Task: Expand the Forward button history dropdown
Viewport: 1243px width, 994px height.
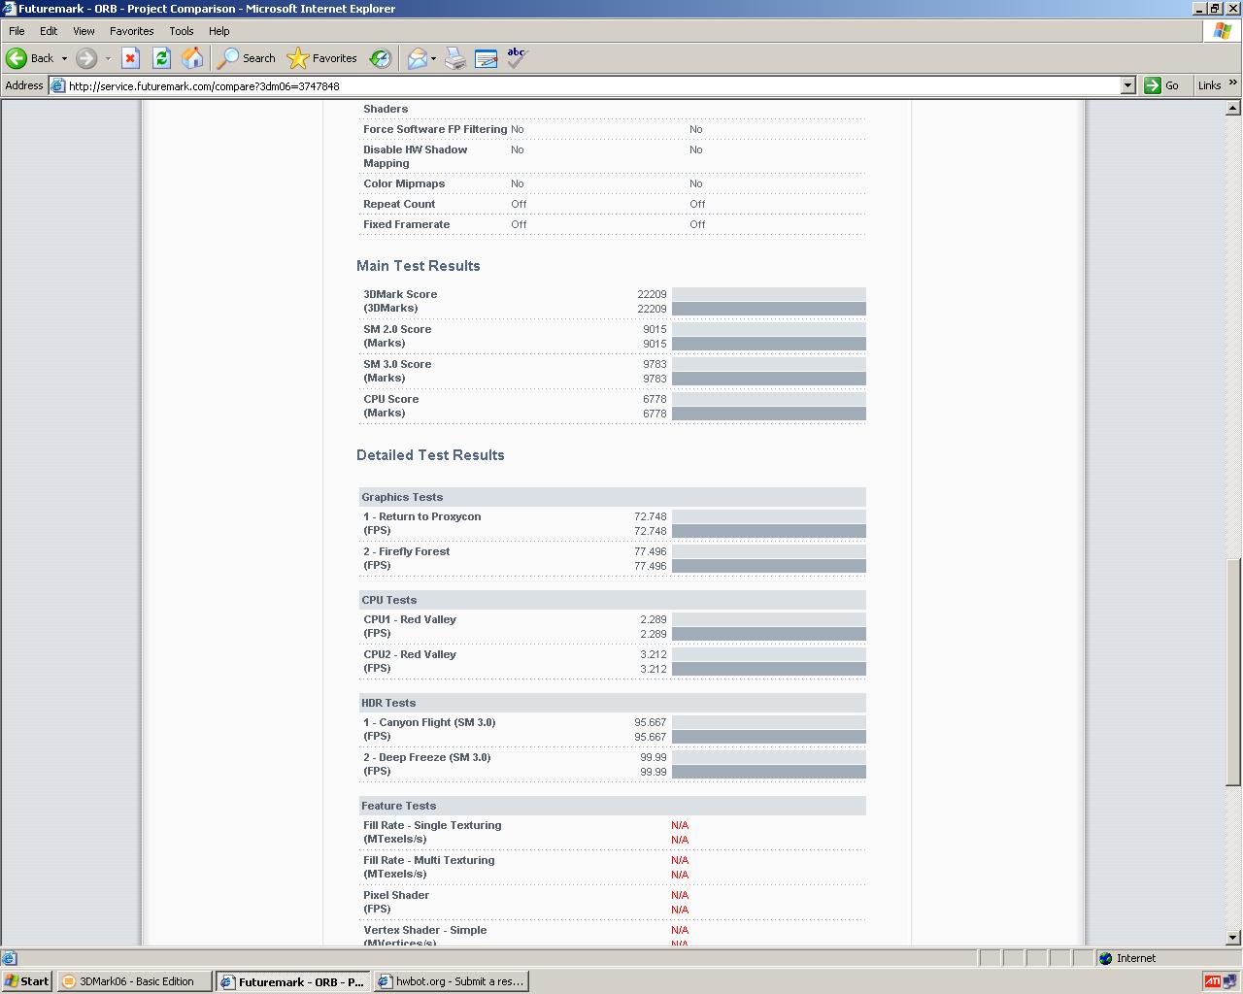Action: click(x=108, y=58)
